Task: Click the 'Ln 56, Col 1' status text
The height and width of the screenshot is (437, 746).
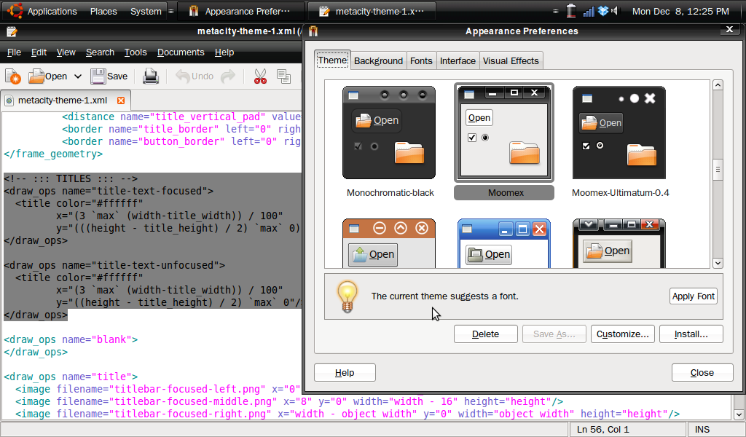Action: (602, 430)
